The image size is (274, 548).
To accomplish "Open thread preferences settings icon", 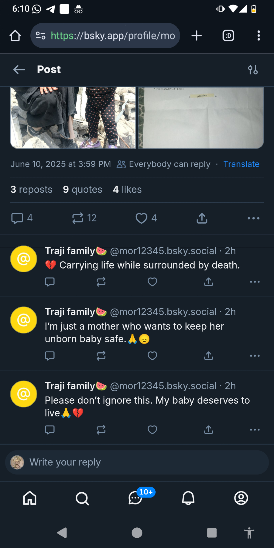I will [253, 70].
